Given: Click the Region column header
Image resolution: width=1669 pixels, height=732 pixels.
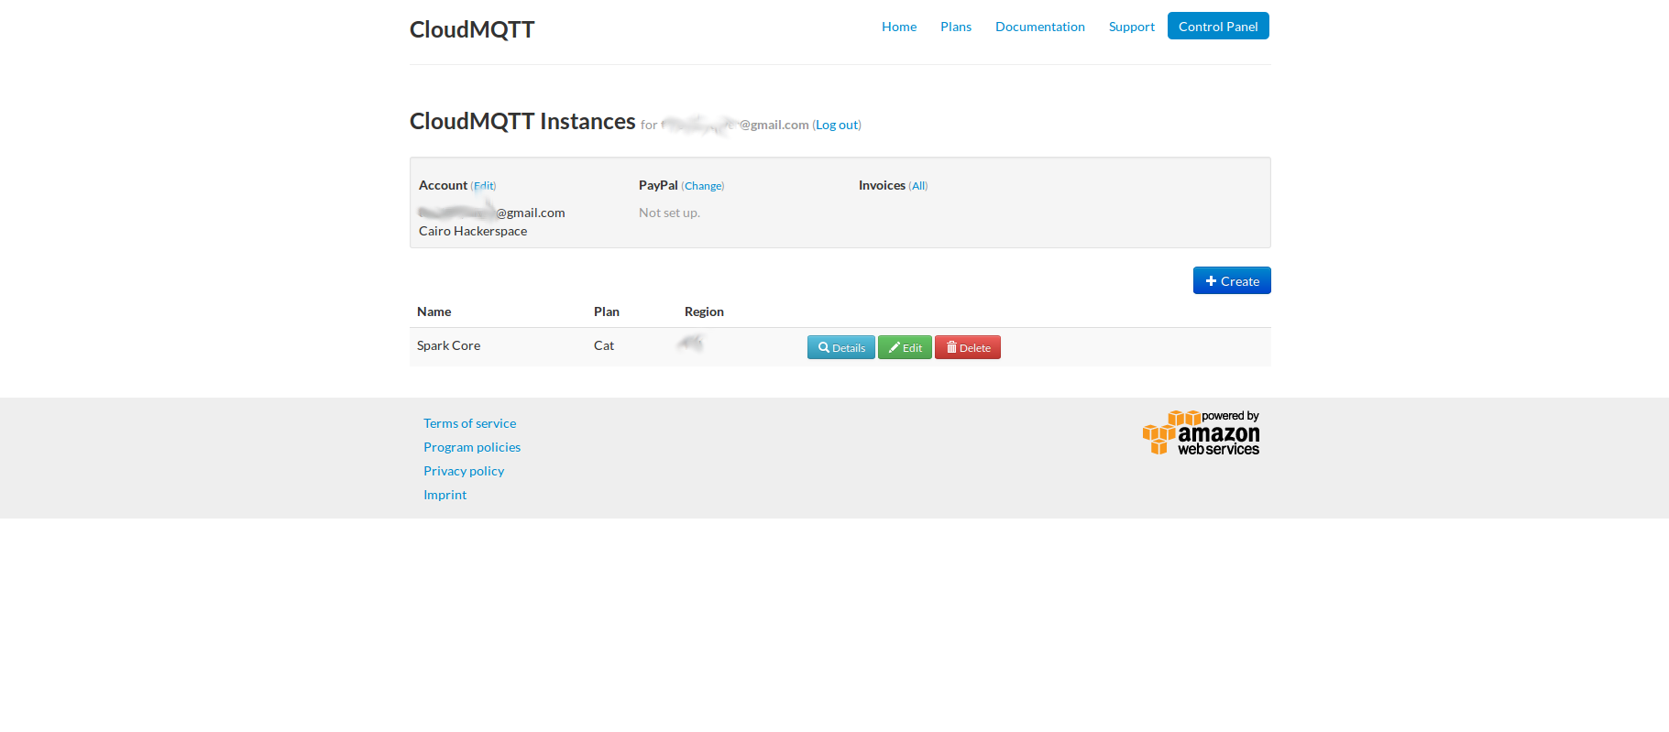Looking at the screenshot, I should click(x=704, y=311).
